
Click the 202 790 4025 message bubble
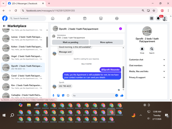(65, 86)
